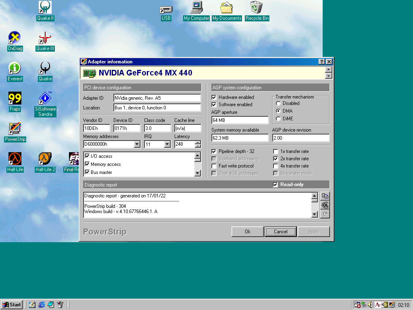Select the DiME transfer mechanism
Screen dimensions: 413x310
(278, 119)
